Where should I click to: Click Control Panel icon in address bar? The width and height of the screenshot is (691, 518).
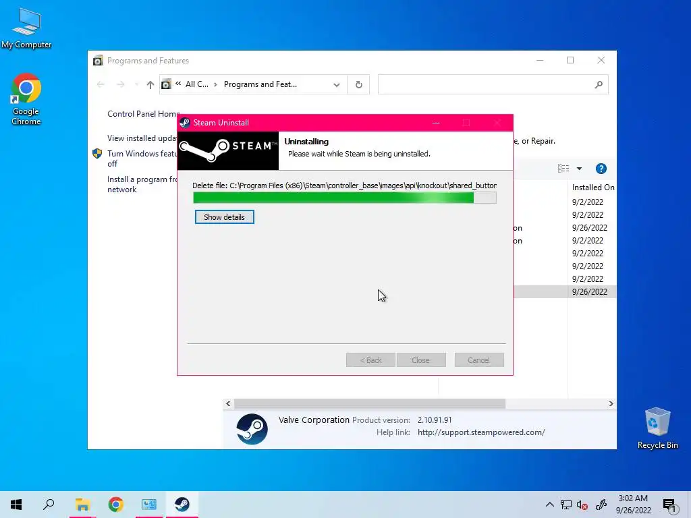pos(166,84)
